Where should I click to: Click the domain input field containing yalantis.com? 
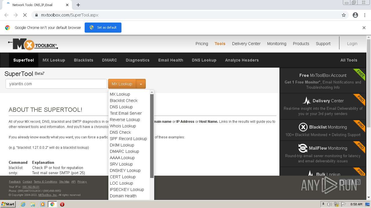click(56, 84)
